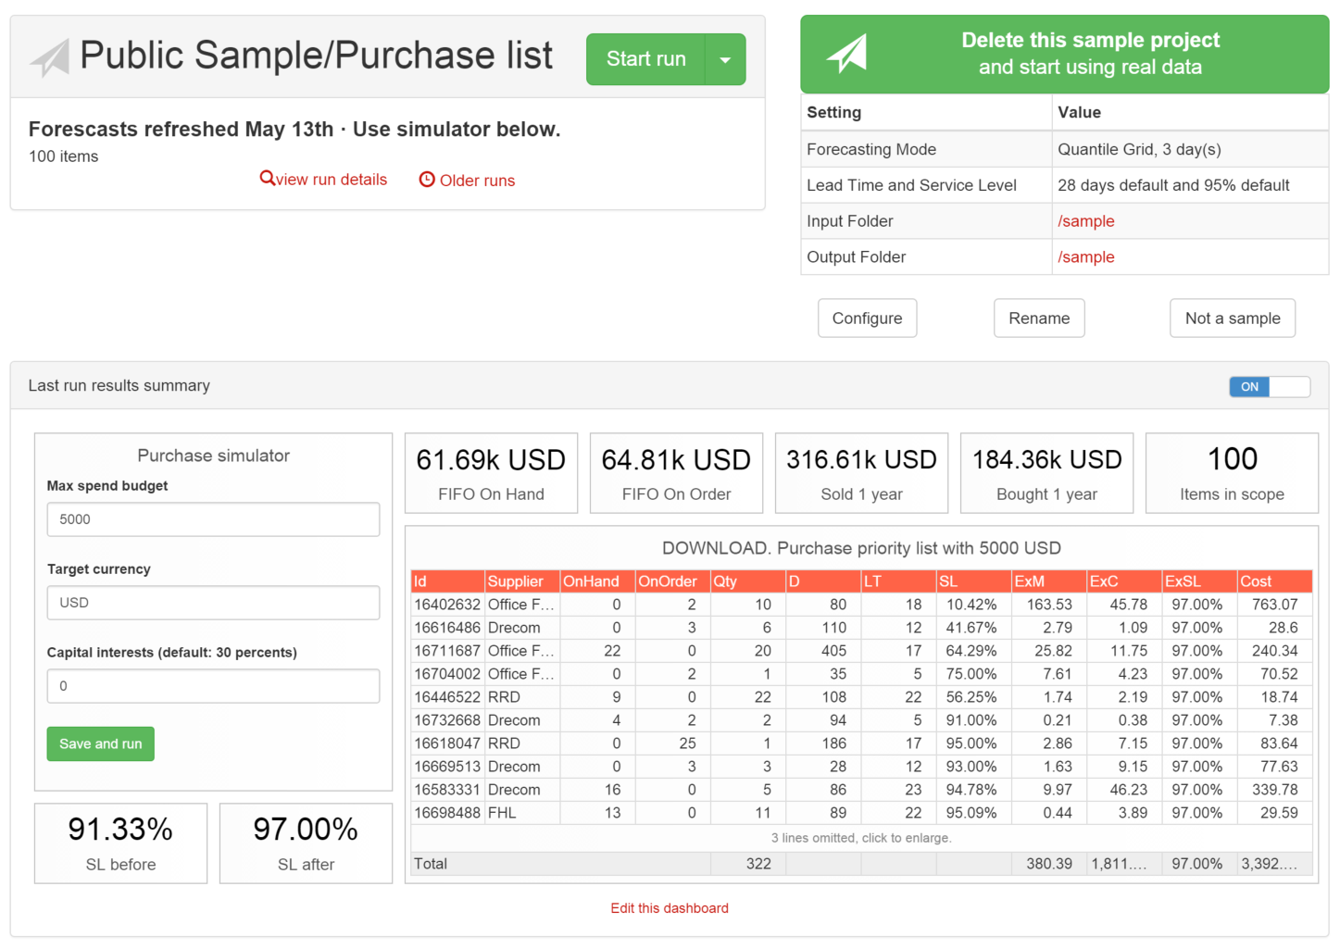Click the Supplier column header
1340x949 pixels.
(x=522, y=581)
